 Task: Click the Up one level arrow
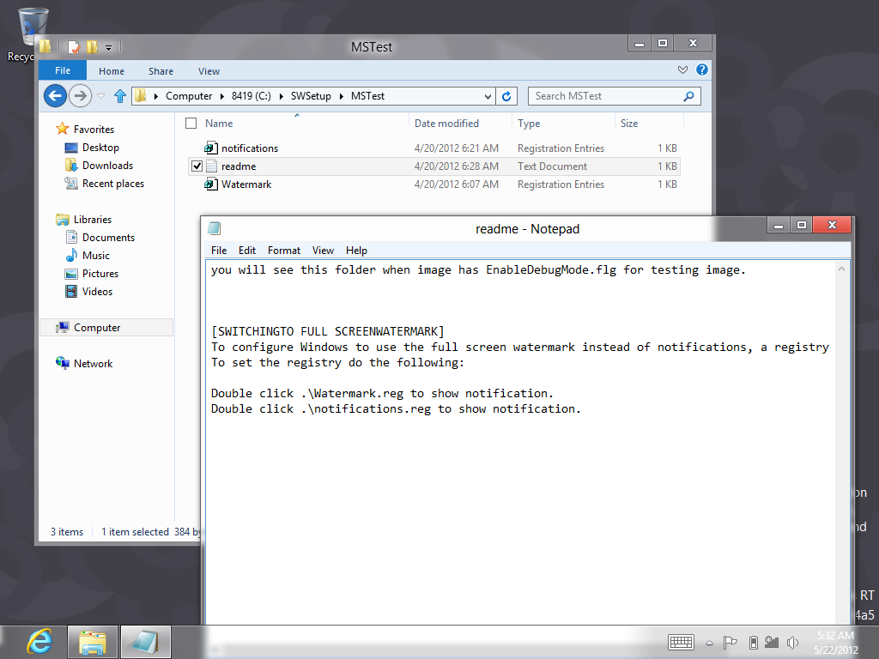[120, 96]
